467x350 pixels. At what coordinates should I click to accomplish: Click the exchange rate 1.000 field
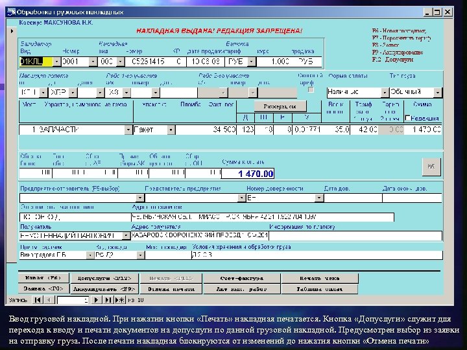click(274, 62)
